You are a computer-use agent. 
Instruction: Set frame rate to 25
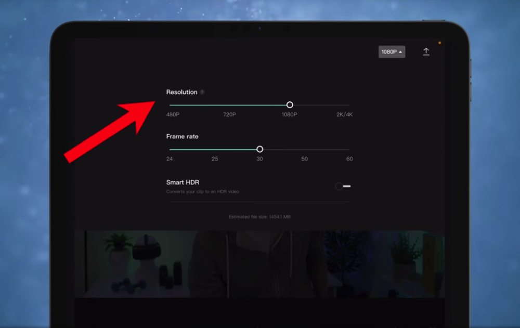click(215, 159)
